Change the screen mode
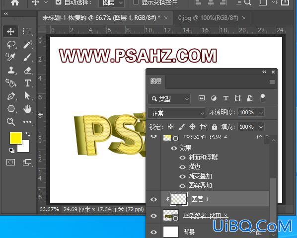297x238 pixels. point(27,162)
